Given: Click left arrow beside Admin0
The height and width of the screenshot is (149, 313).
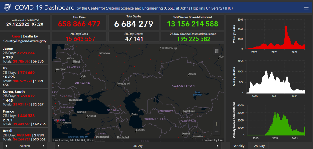Looking at the screenshot, I should point(6,146).
